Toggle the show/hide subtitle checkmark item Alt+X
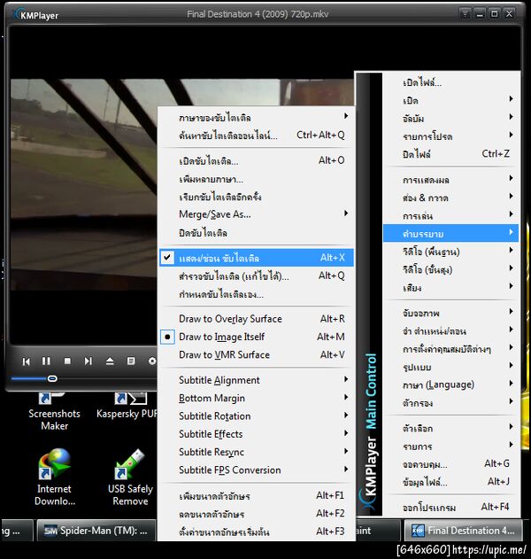Viewport: 531px width, 559px height. pos(257,258)
